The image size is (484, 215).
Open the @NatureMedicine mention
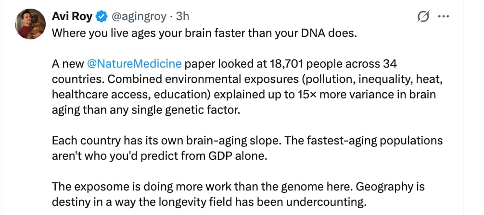(x=134, y=63)
